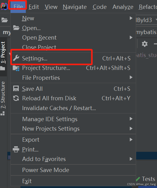Open the Edit menu
The height and width of the screenshot is (188, 157).
(34, 7)
